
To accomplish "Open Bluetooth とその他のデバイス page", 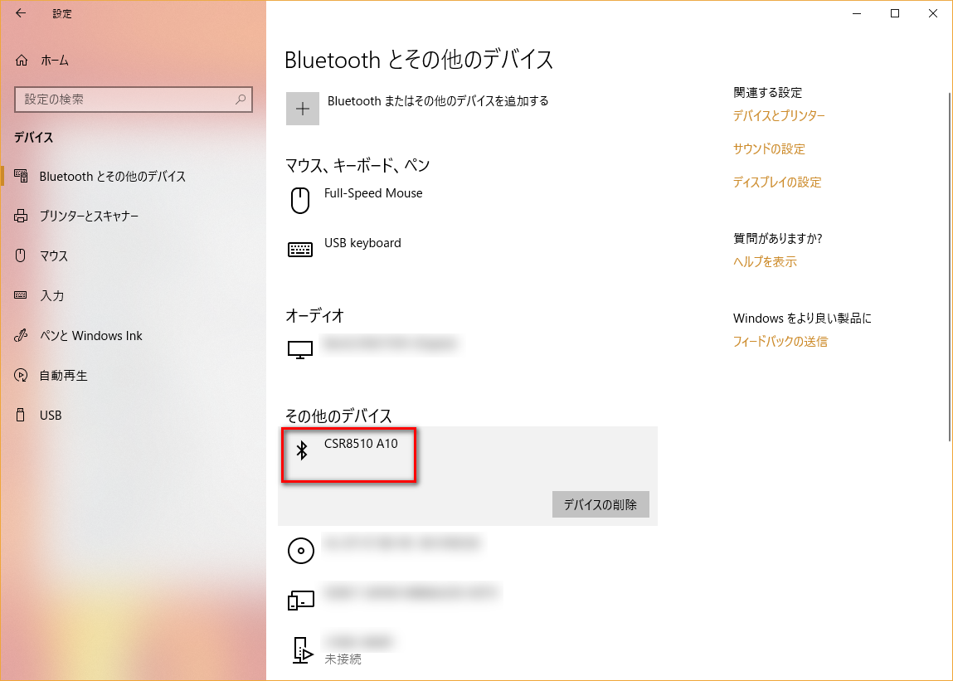I will click(x=112, y=177).
